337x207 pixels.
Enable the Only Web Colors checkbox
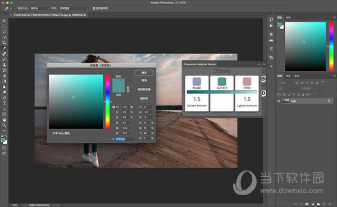tap(51, 133)
